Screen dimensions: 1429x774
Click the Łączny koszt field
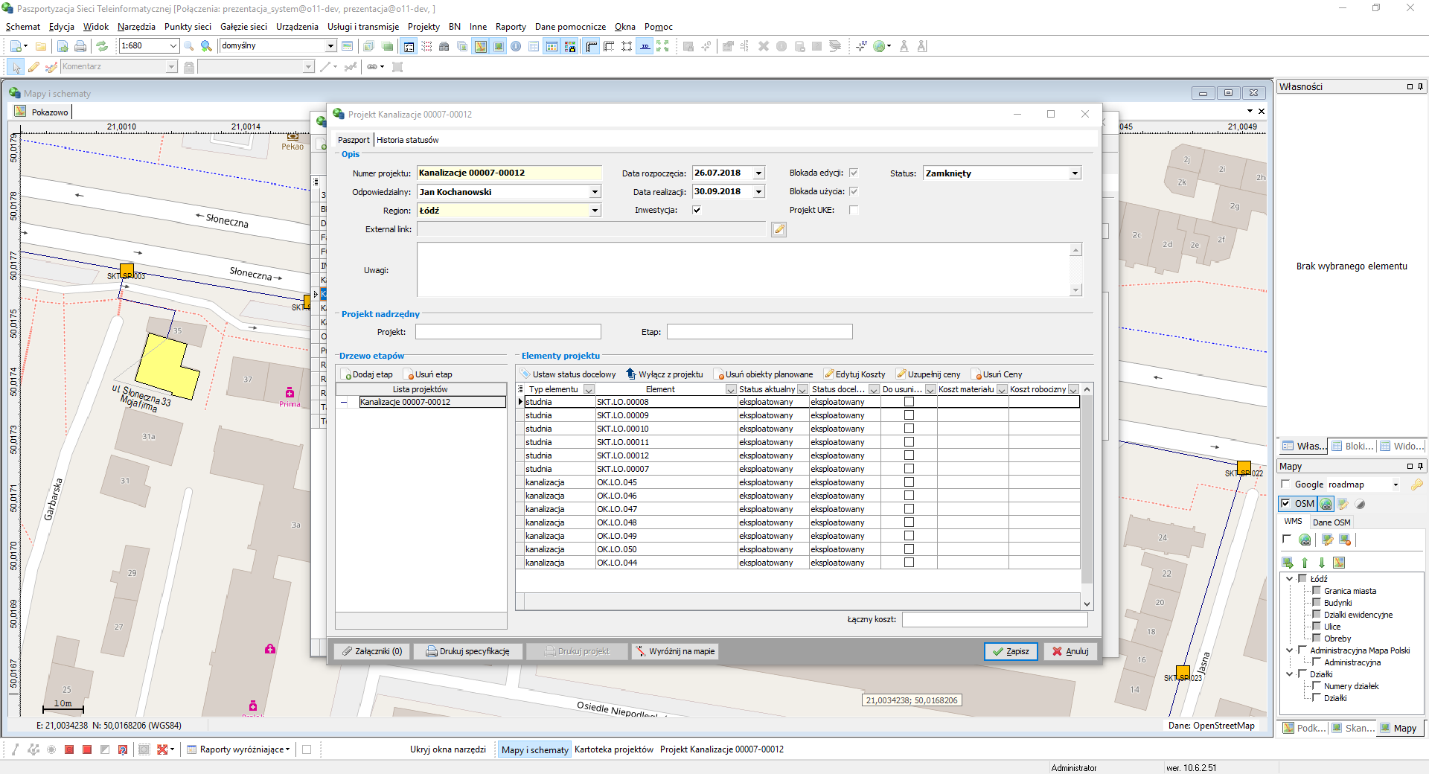994,619
